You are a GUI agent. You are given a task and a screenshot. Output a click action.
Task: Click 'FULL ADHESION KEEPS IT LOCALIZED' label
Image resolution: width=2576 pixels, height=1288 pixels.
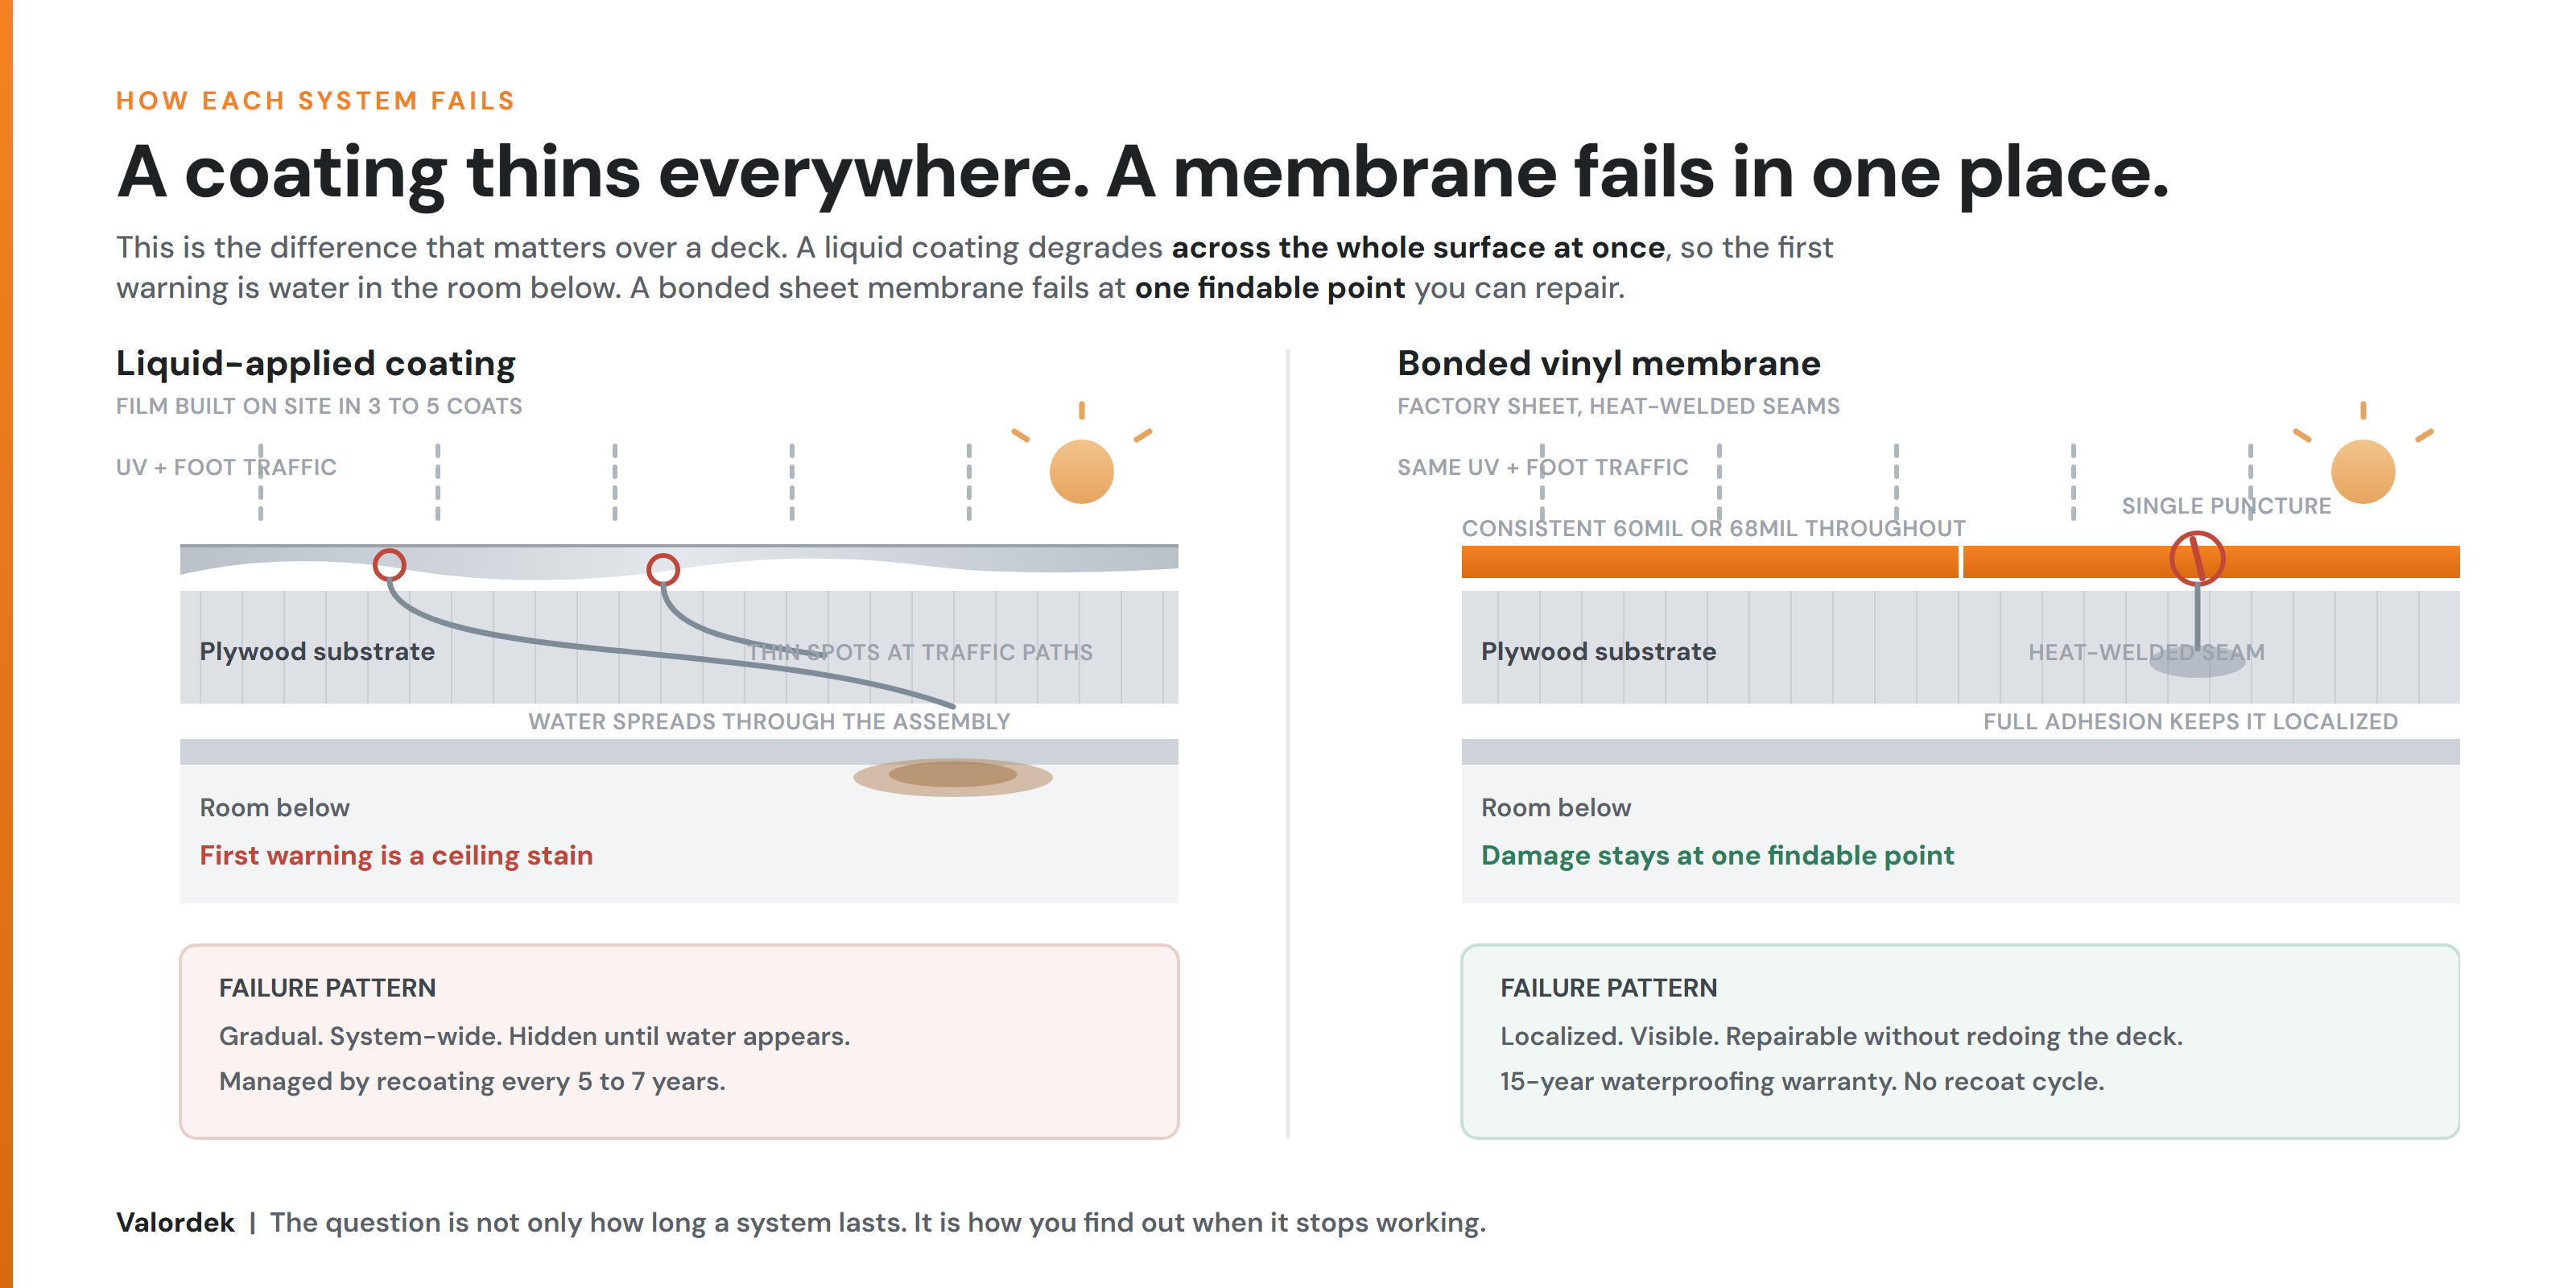(2190, 721)
